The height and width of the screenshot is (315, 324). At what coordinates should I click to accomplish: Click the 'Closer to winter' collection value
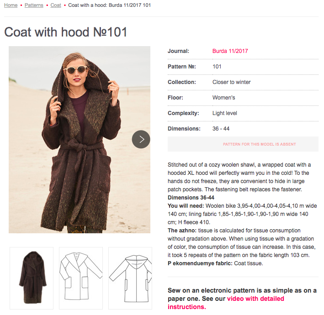[x=231, y=82]
